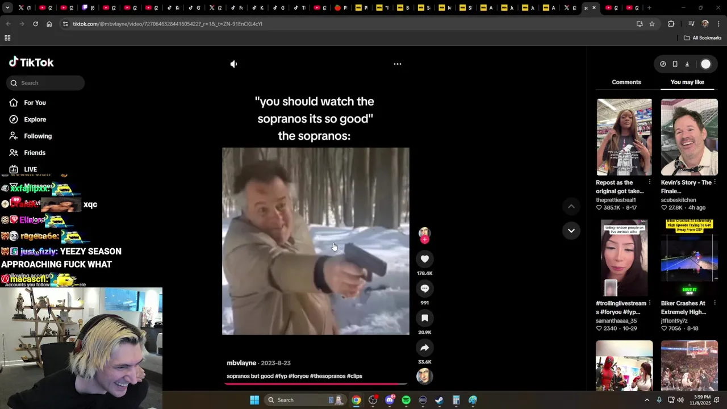
Task: Go to the next video with the down arrow
Action: click(571, 231)
